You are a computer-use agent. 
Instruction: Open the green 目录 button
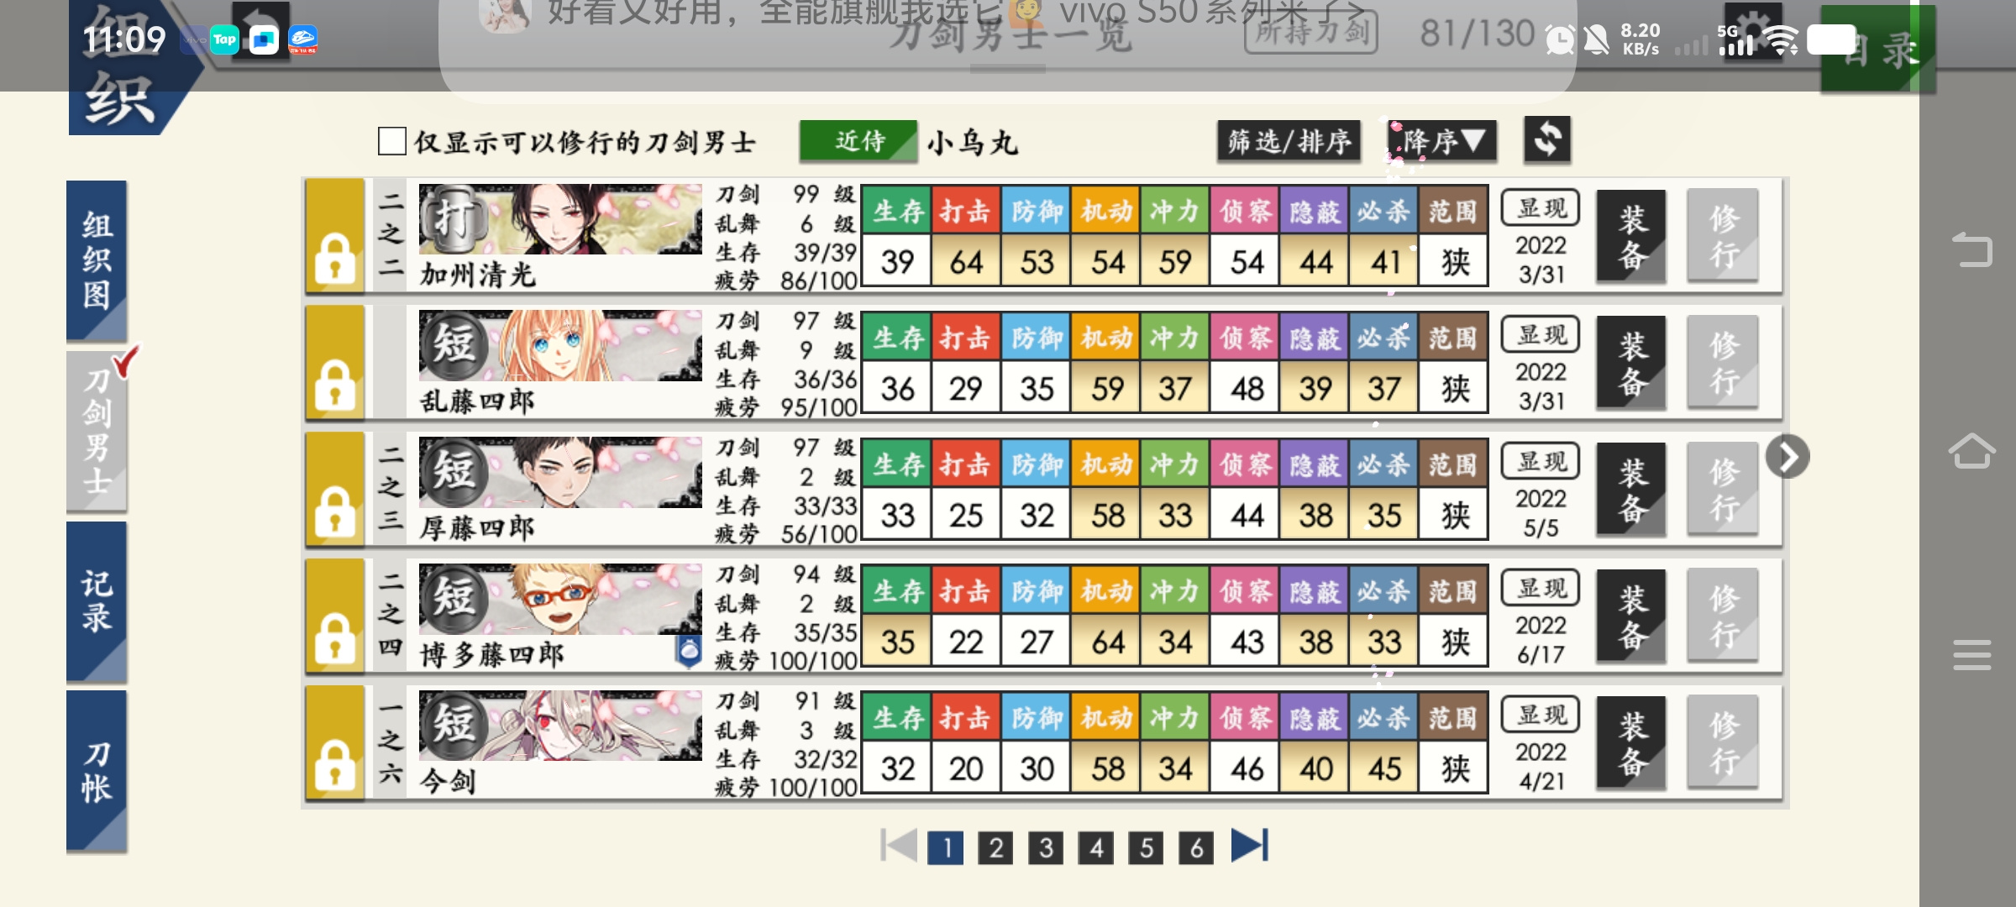pyautogui.click(x=1878, y=49)
